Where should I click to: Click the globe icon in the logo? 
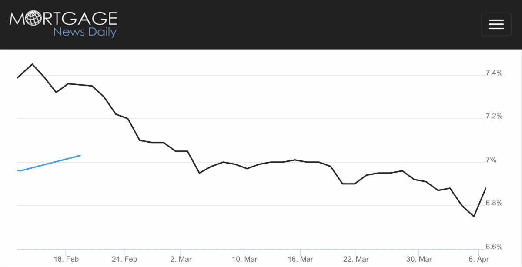pos(32,19)
